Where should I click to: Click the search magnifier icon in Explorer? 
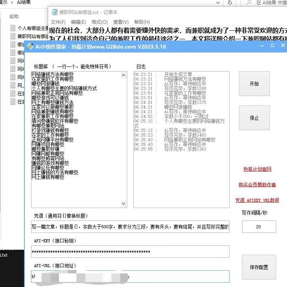pos(249,3)
